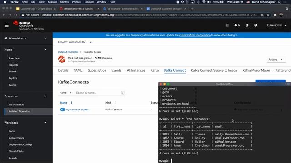This screenshot has width=291, height=163.
Task: Open the browser extensions puzzle icon
Action: [x=275, y=15]
